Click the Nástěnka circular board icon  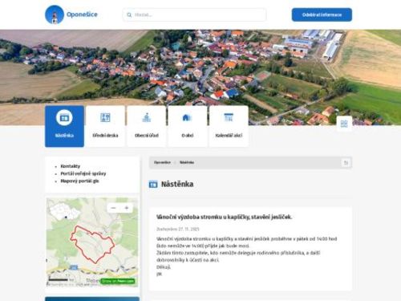point(64,117)
